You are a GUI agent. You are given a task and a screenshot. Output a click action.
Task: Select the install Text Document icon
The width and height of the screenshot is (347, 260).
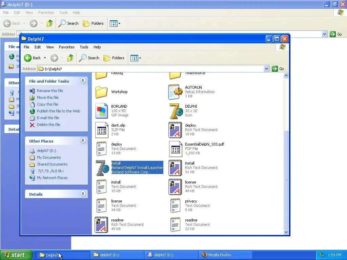click(102, 187)
